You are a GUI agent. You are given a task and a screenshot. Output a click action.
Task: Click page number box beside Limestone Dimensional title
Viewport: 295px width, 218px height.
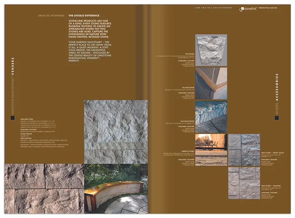click(x=13, y=118)
